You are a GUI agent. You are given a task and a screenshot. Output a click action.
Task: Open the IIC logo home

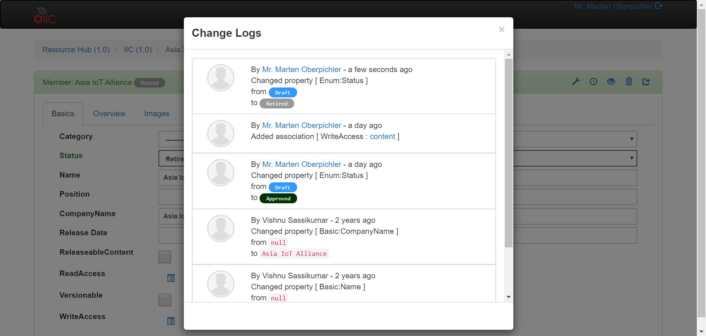45,16
